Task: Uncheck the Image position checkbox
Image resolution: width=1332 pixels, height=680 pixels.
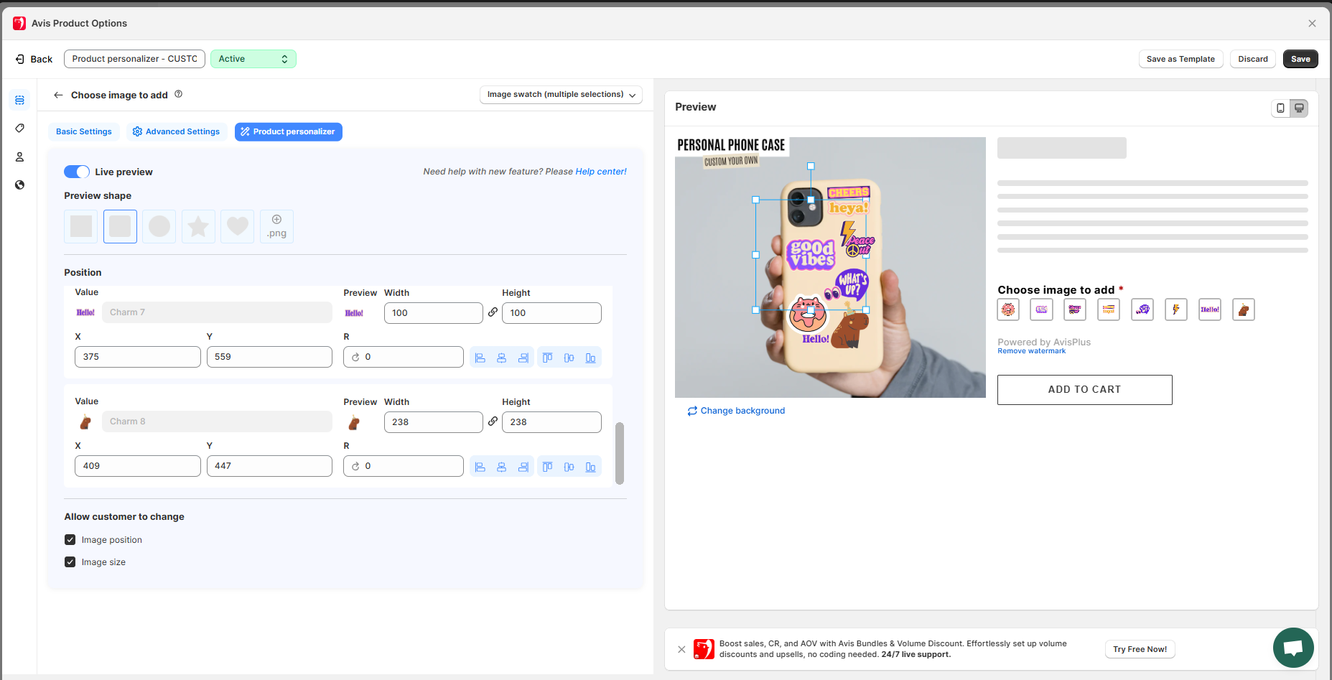Action: coord(70,540)
